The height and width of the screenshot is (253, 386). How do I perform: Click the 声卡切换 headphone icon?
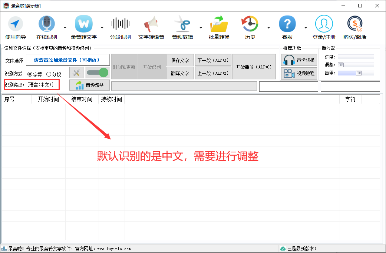coord(289,60)
